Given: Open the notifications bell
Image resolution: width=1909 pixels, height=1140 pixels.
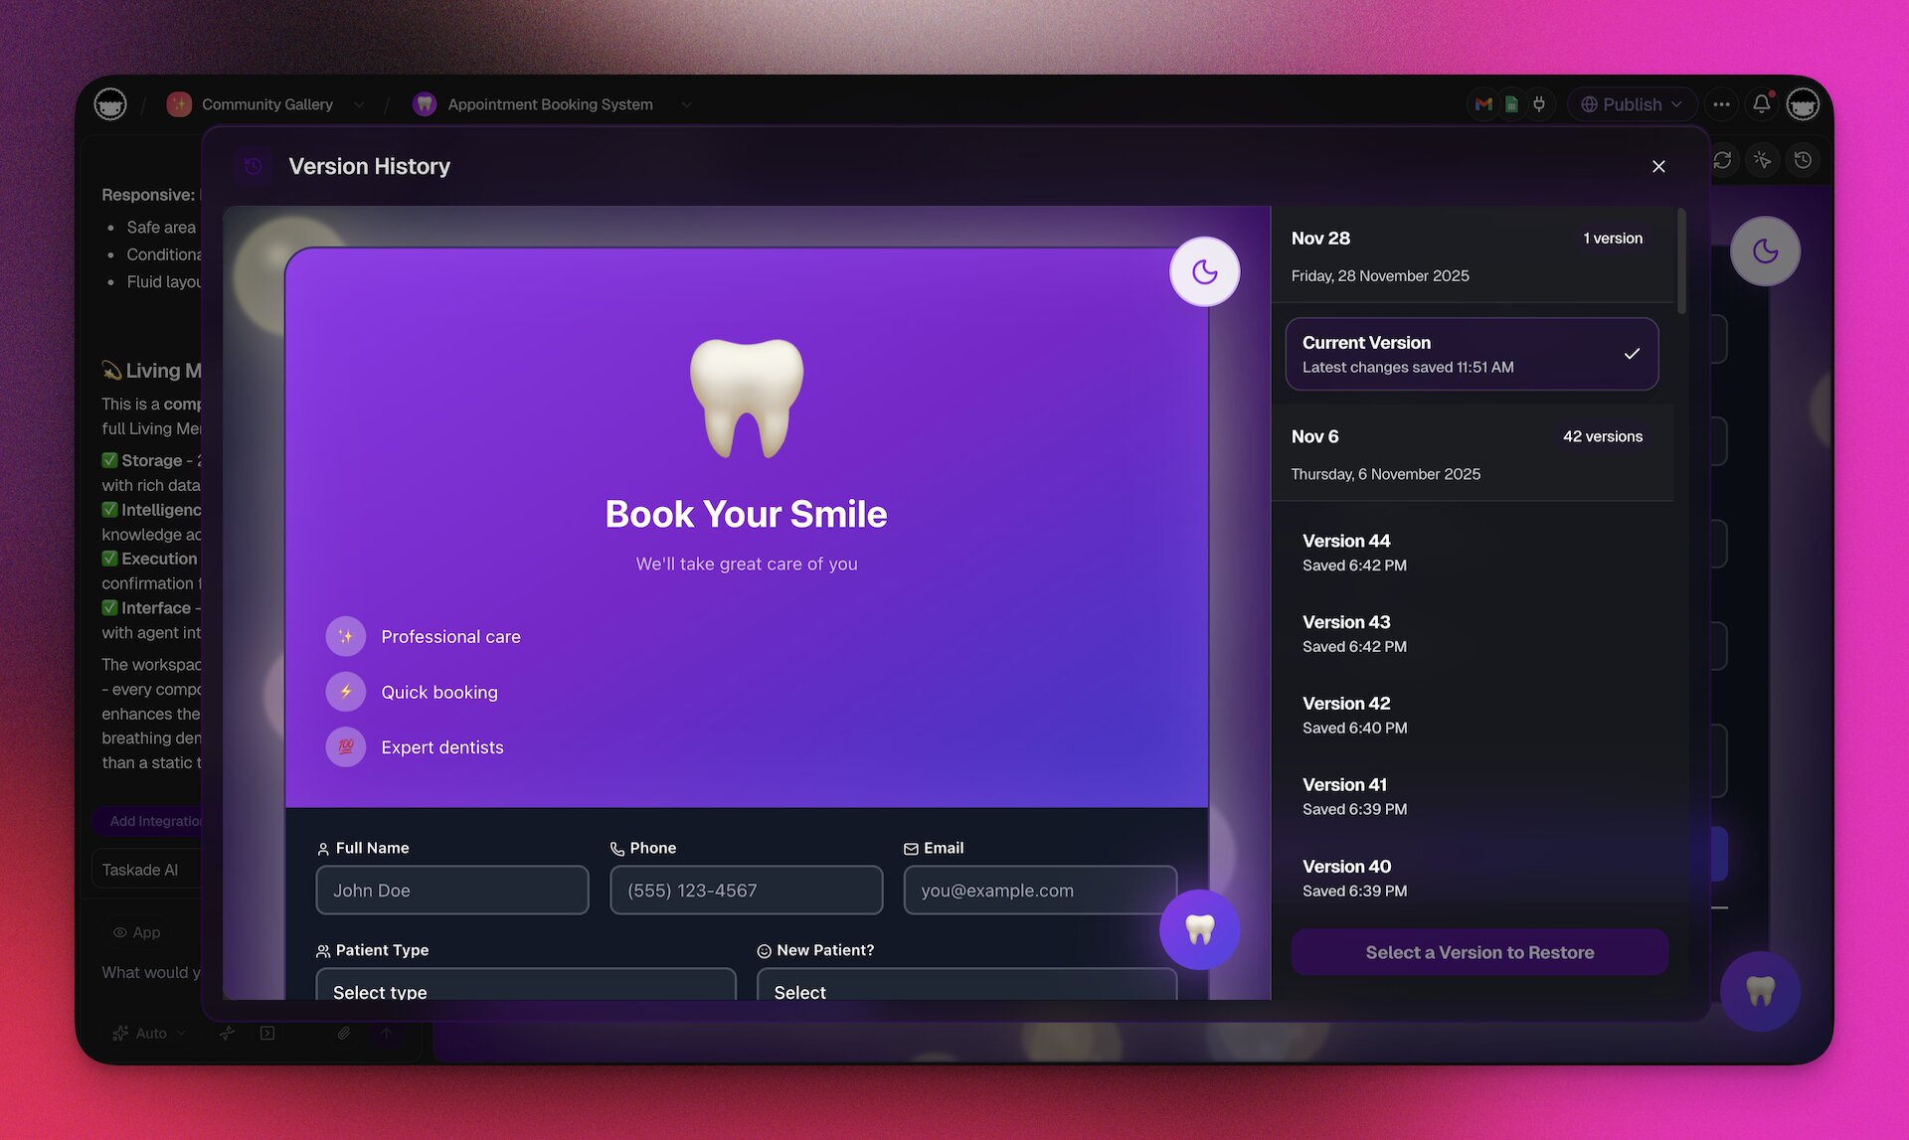Looking at the screenshot, I should [1761, 103].
